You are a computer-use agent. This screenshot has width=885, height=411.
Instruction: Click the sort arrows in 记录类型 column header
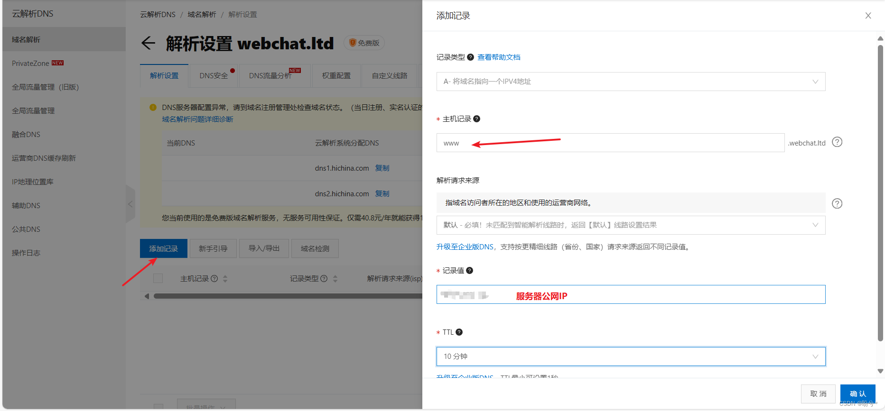coord(335,279)
